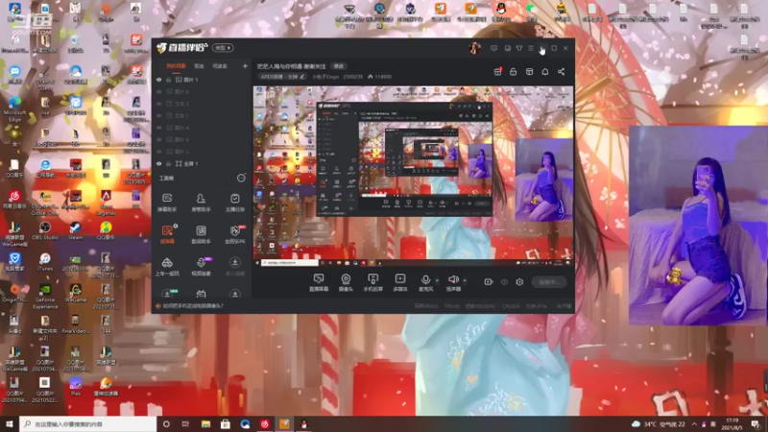Click the 麦克风 microphone icon
This screenshot has width=768, height=432.
pyautogui.click(x=425, y=279)
